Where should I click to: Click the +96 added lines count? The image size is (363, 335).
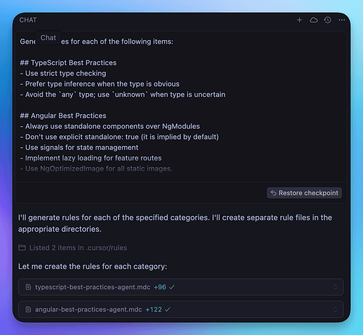coord(160,287)
